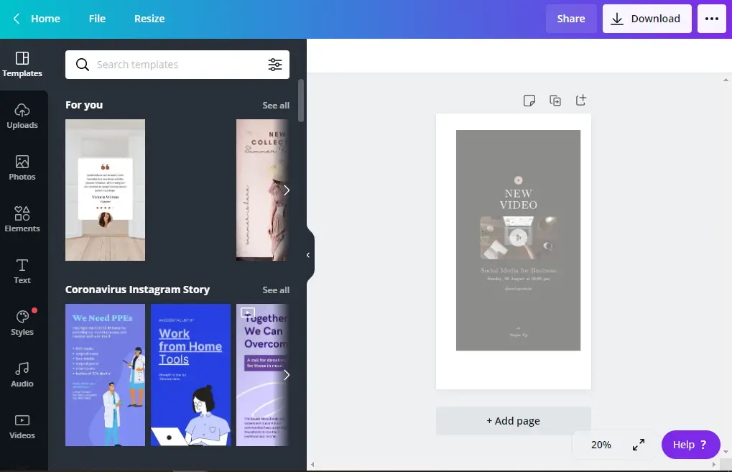Open the Resize menu
The height and width of the screenshot is (472, 732).
pyautogui.click(x=149, y=19)
